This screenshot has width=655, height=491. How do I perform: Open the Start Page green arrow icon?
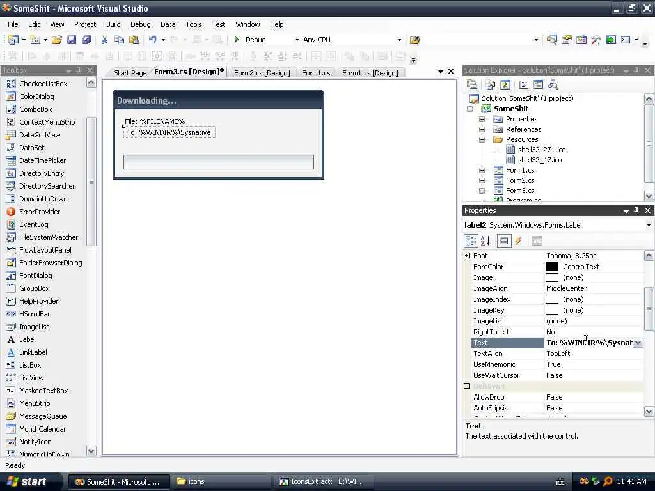pyautogui.click(x=611, y=40)
